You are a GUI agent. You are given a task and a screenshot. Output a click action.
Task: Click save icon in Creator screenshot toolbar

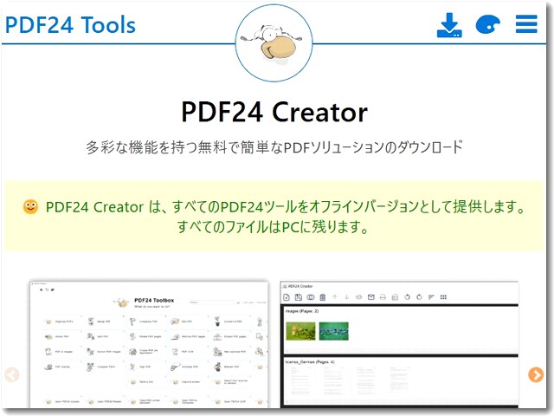point(298,297)
